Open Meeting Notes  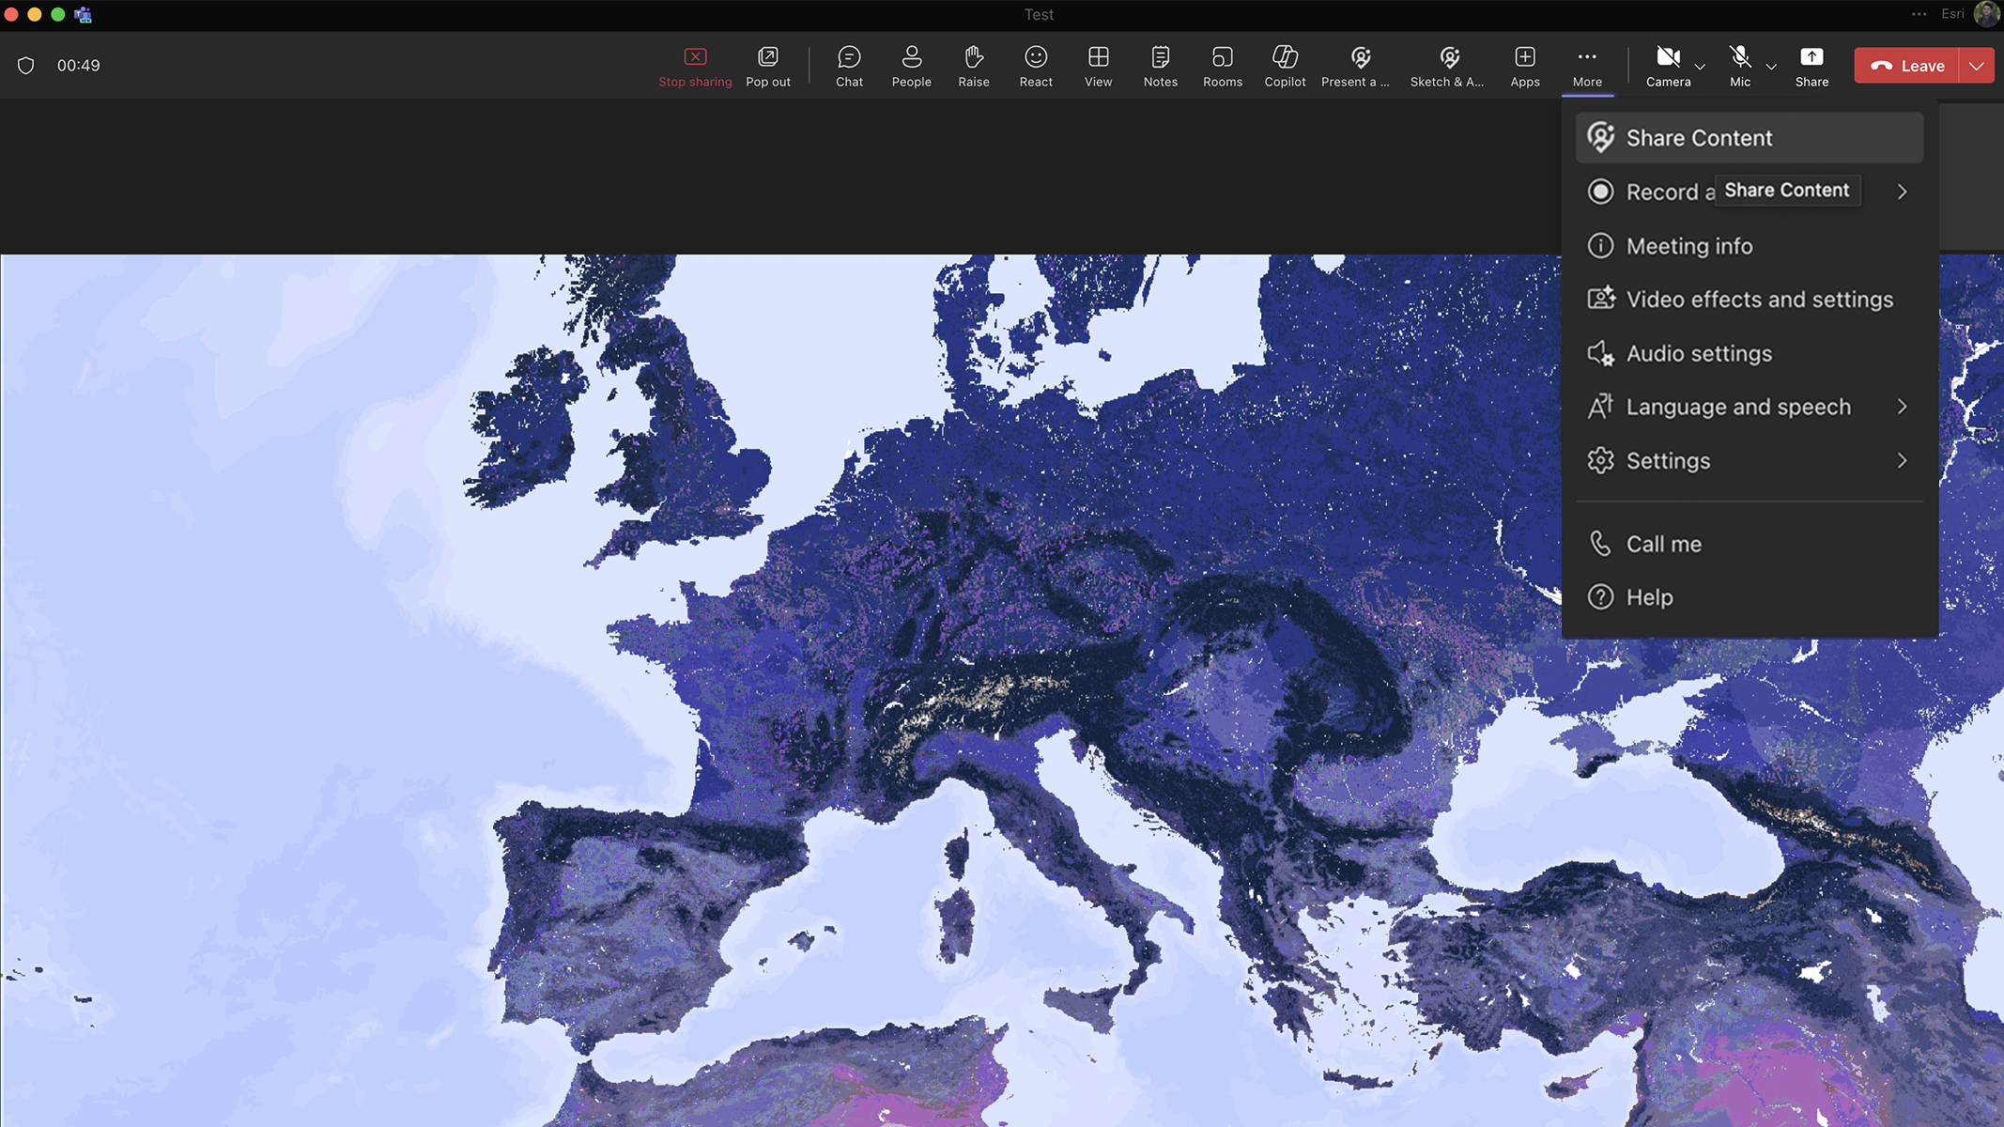pyautogui.click(x=1160, y=65)
